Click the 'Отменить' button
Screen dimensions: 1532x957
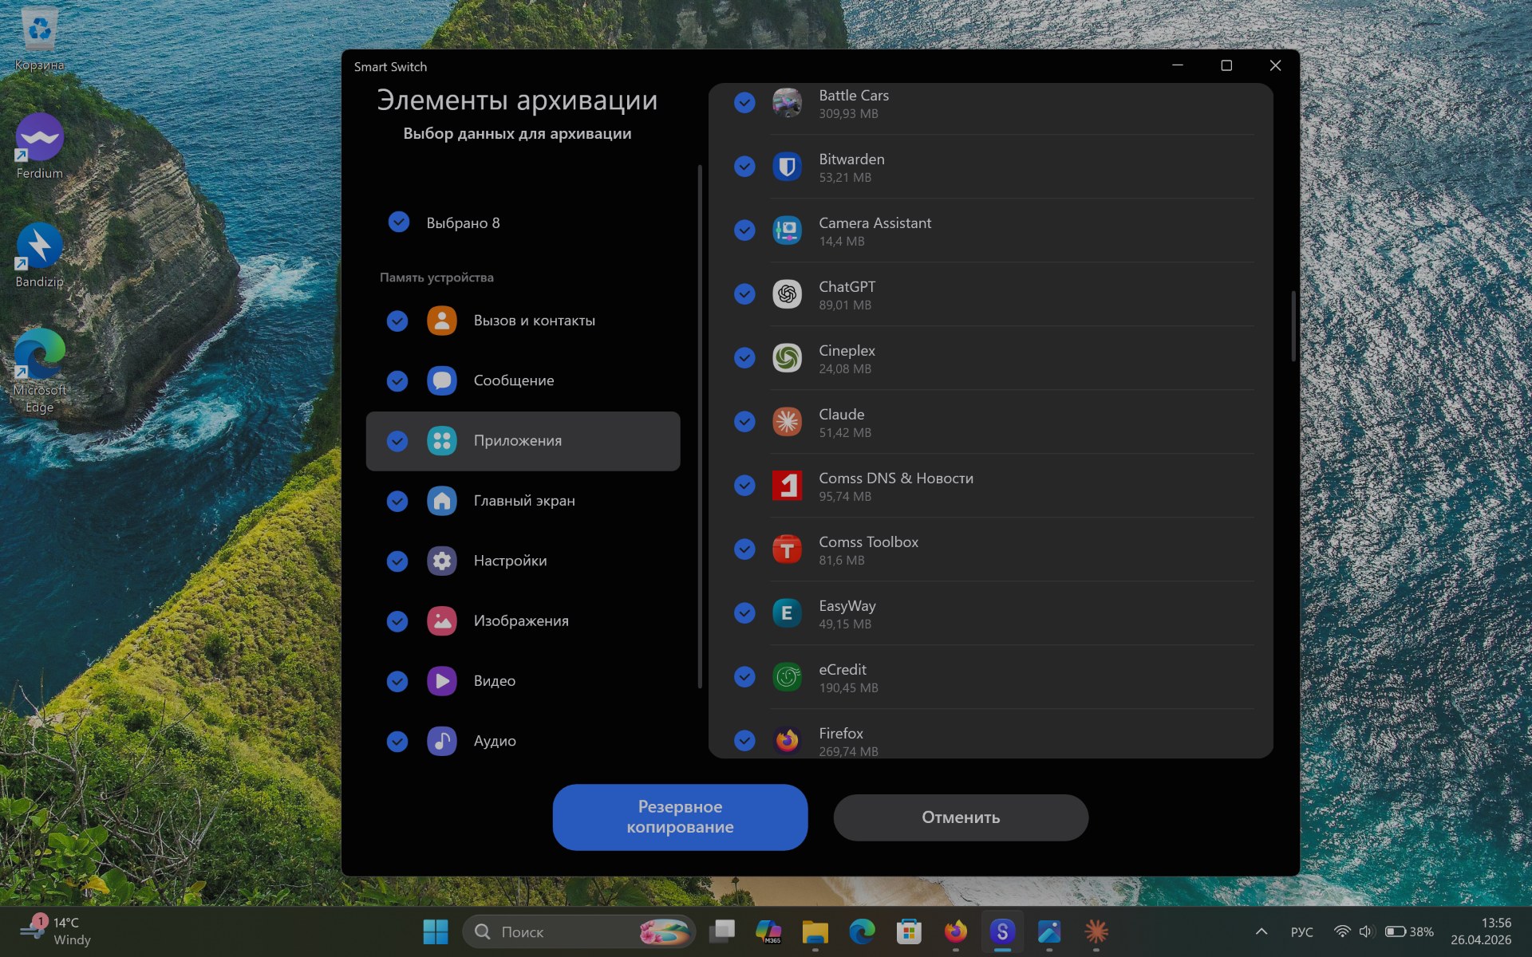[x=961, y=817]
